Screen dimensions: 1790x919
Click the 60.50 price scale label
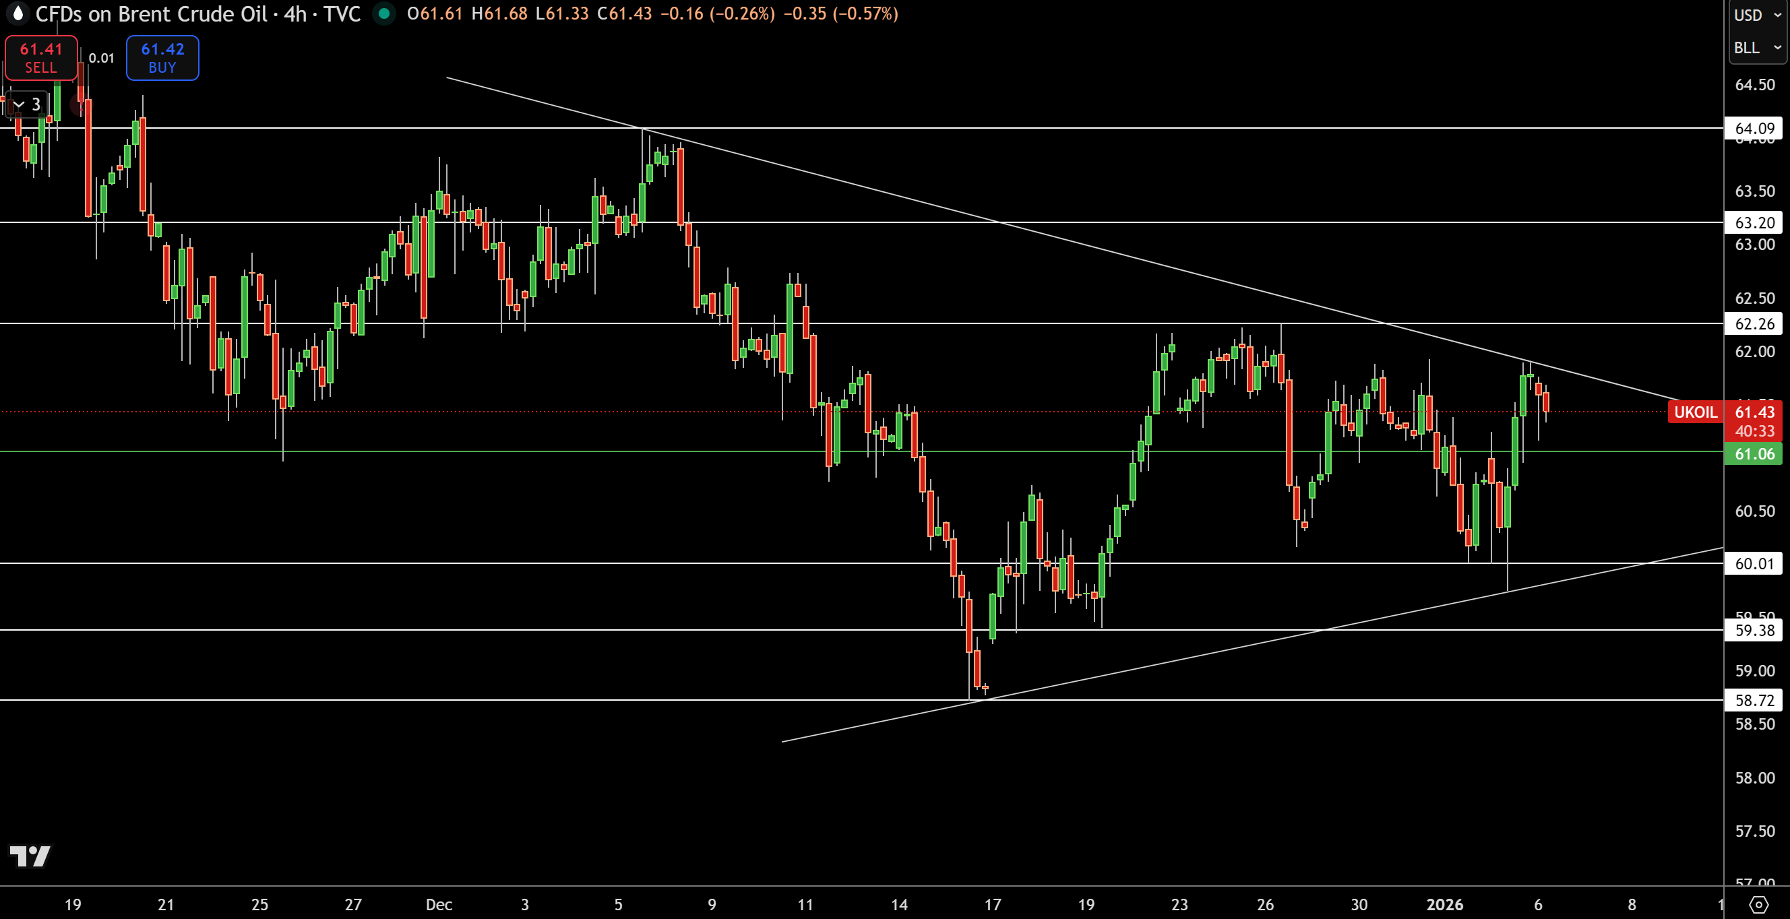(x=1754, y=511)
